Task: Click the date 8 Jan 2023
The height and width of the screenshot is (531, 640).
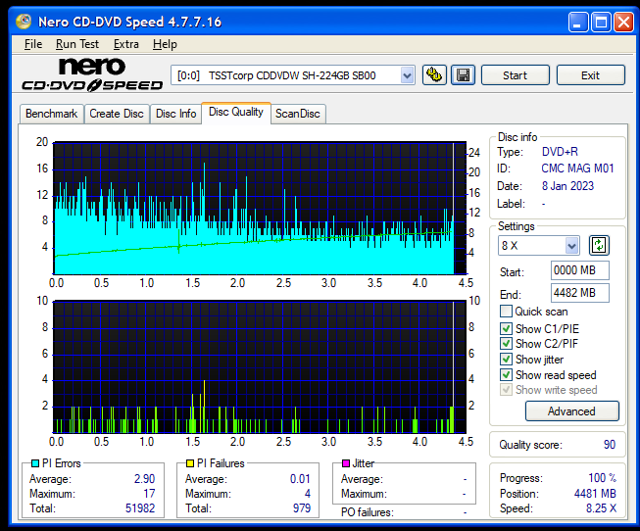Action: click(567, 186)
